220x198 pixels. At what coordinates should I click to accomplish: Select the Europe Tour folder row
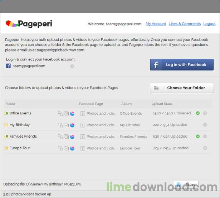coord(20,148)
